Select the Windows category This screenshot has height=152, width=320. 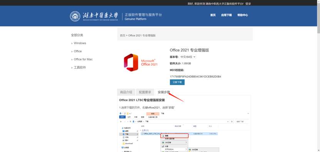tap(80, 43)
